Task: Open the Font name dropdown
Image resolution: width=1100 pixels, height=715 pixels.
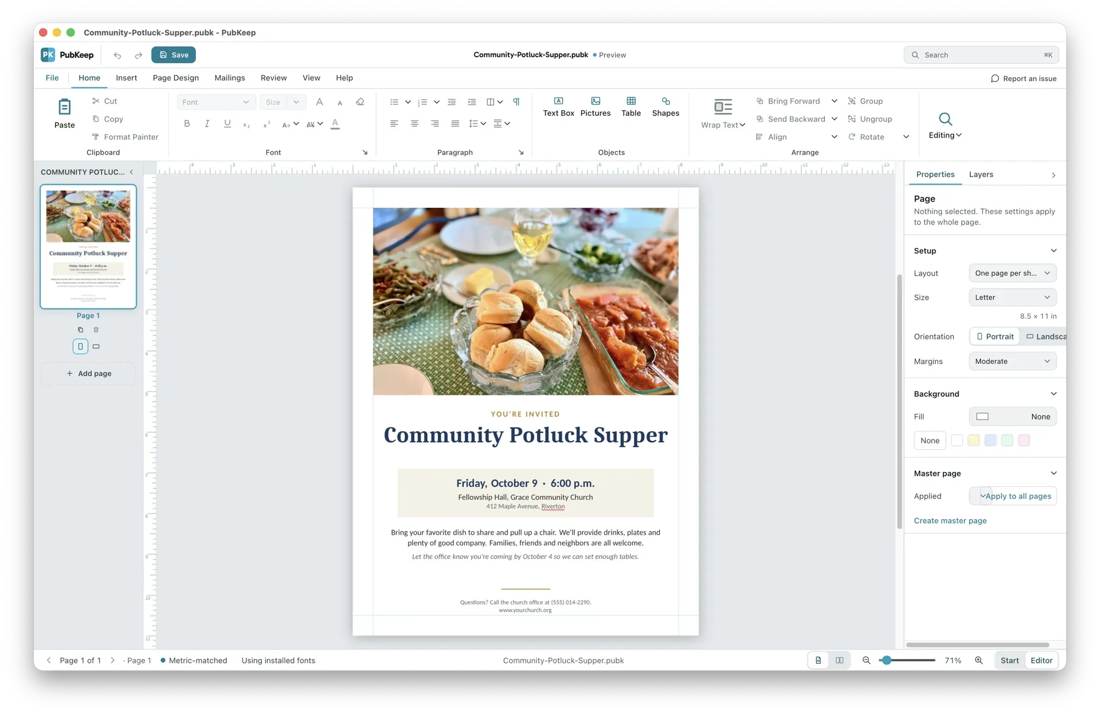Action: (x=216, y=102)
